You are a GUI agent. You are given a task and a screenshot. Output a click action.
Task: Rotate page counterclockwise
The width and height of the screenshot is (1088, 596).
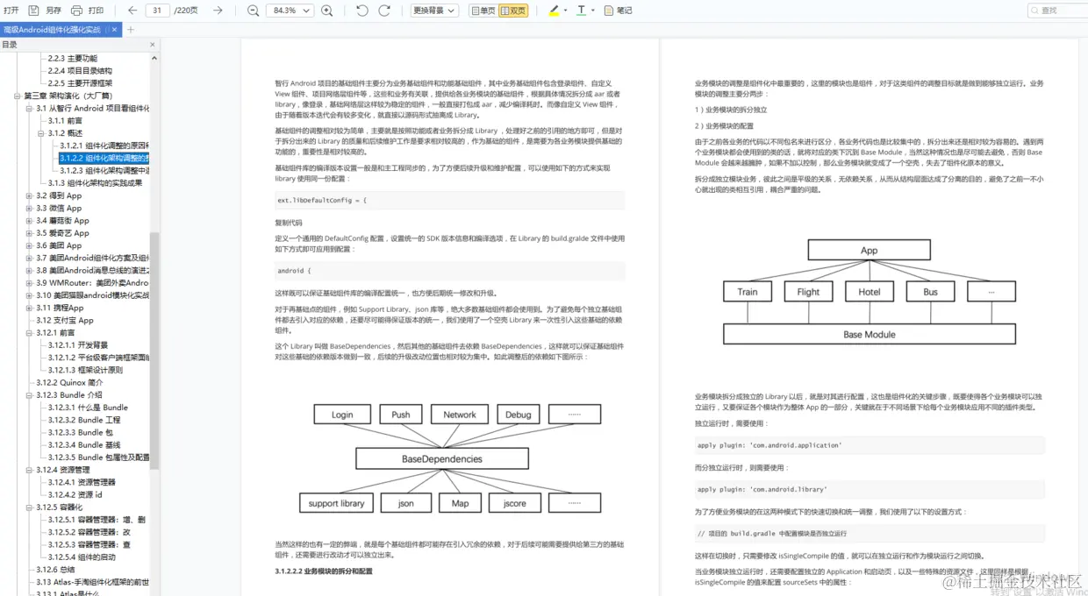tap(362, 11)
